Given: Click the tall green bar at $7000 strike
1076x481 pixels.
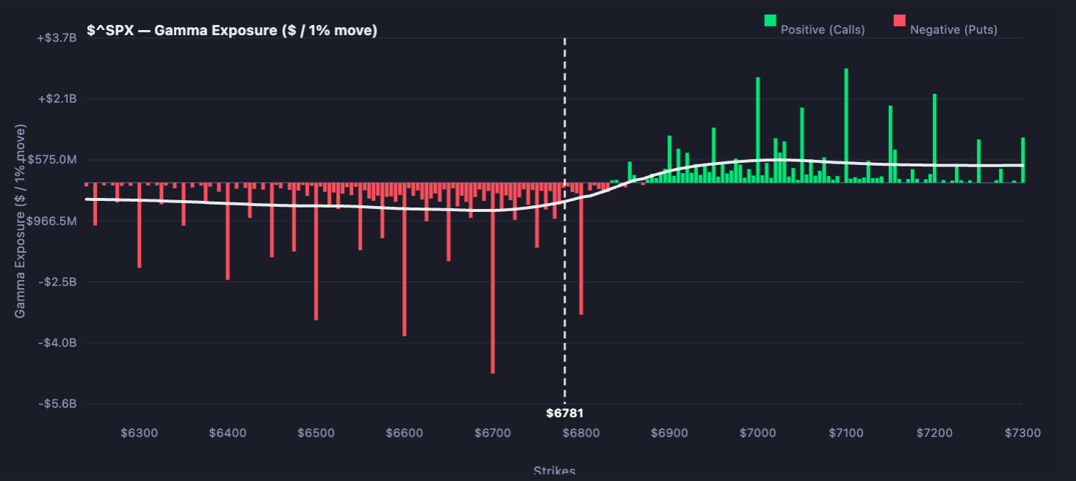Looking at the screenshot, I should click(757, 129).
